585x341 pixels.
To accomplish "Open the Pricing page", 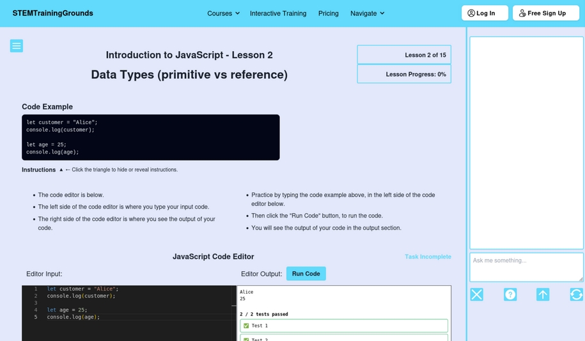I will pos(329,13).
